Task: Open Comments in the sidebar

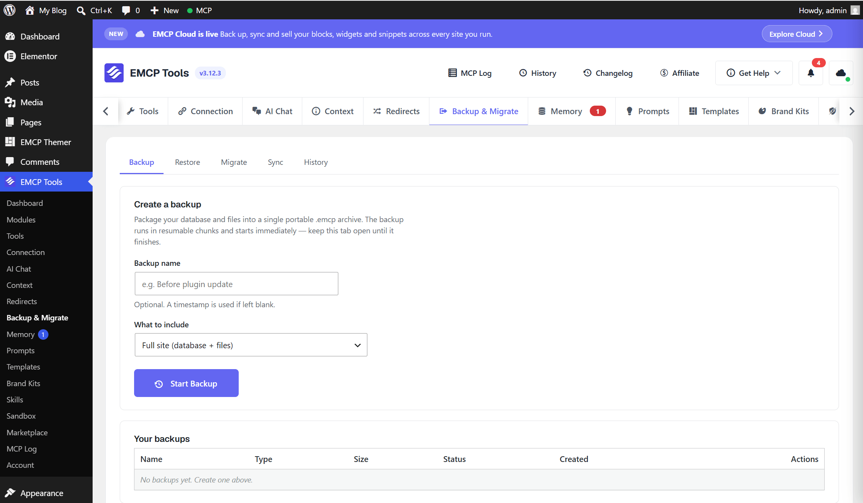Action: click(x=47, y=162)
